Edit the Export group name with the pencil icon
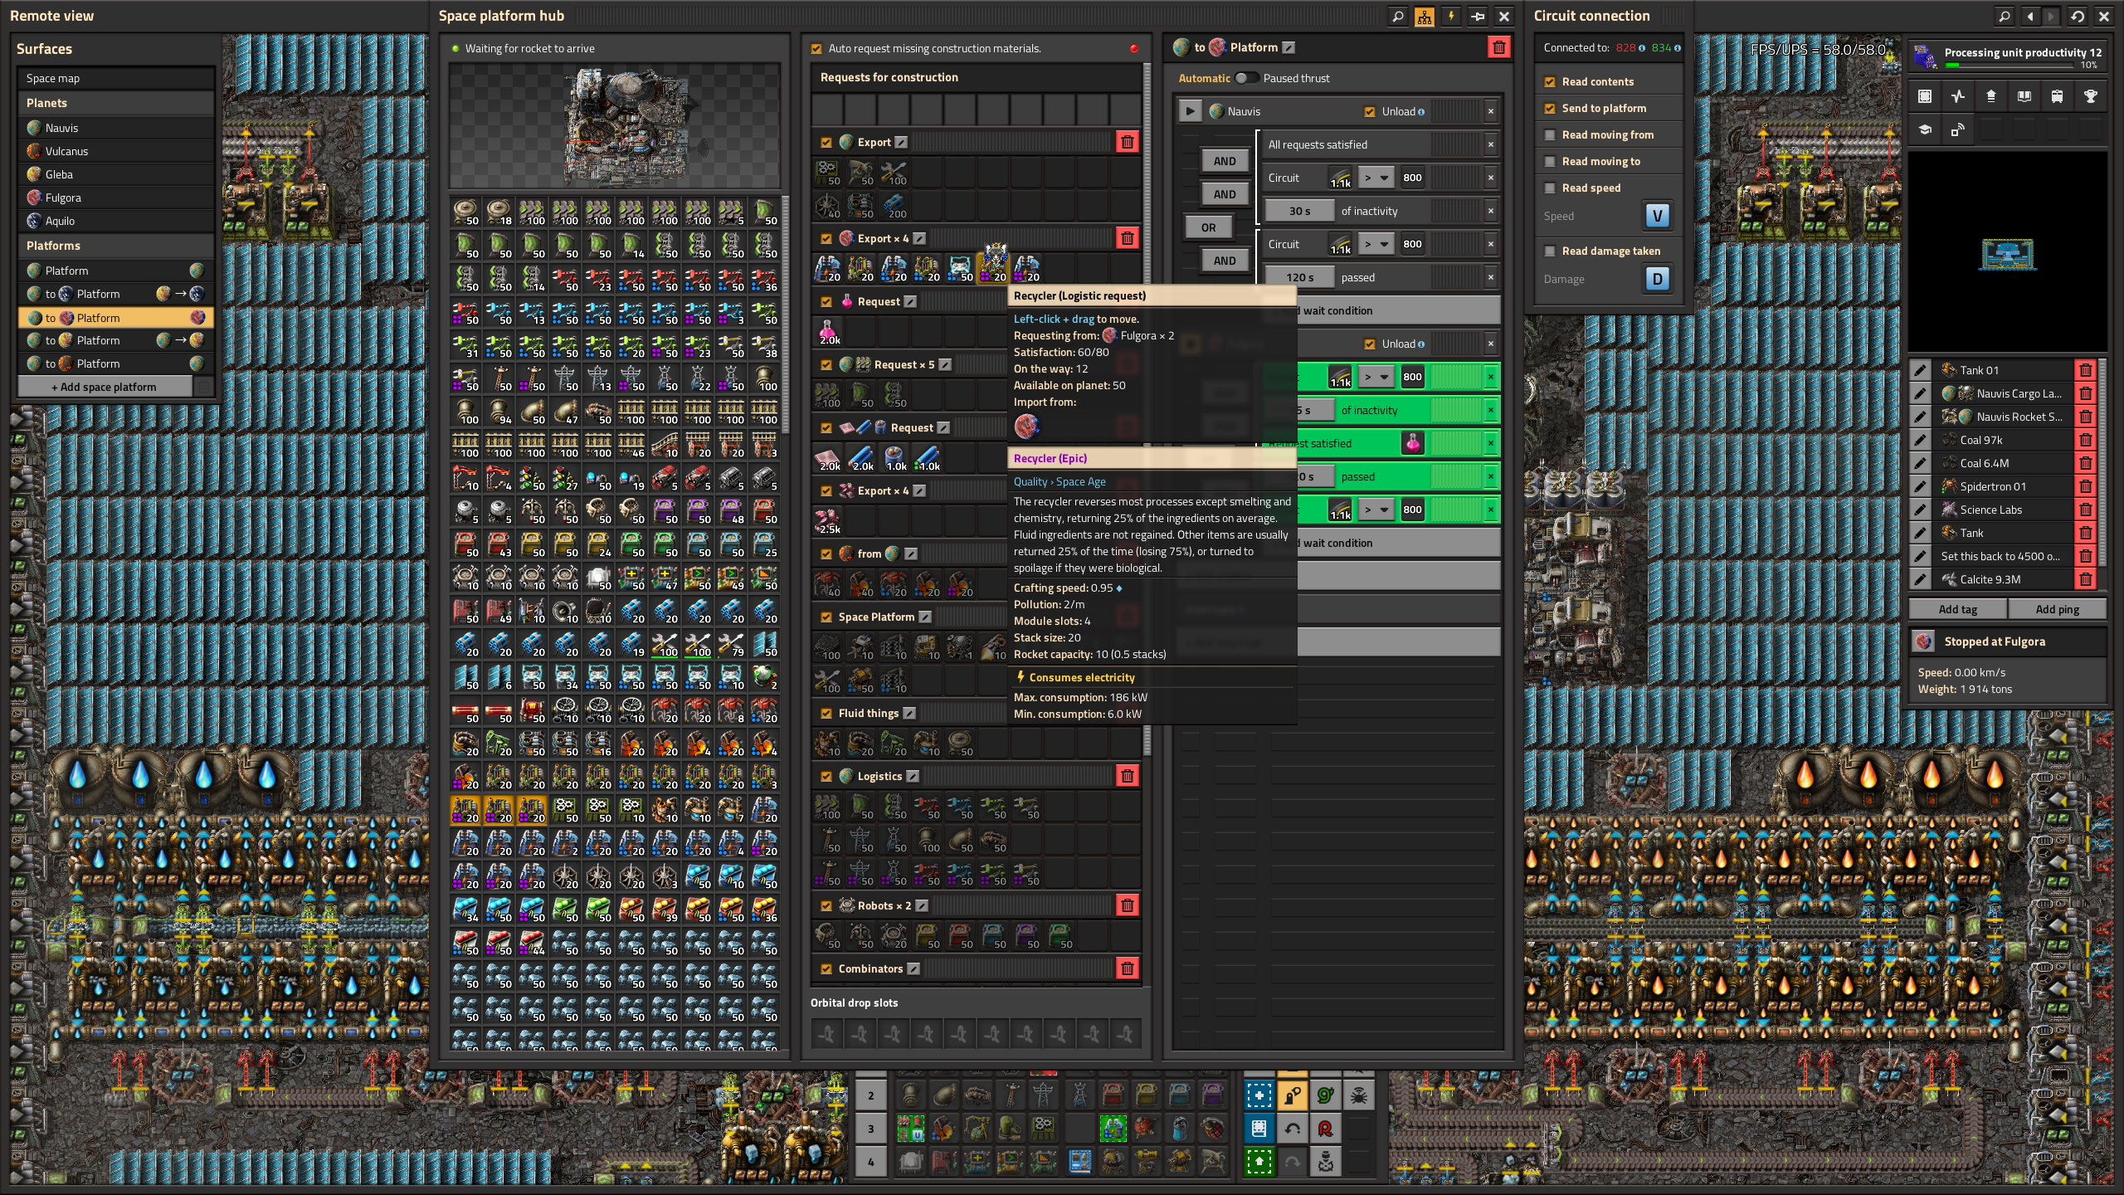Screen dimensions: 2124x1195 (x=901, y=142)
